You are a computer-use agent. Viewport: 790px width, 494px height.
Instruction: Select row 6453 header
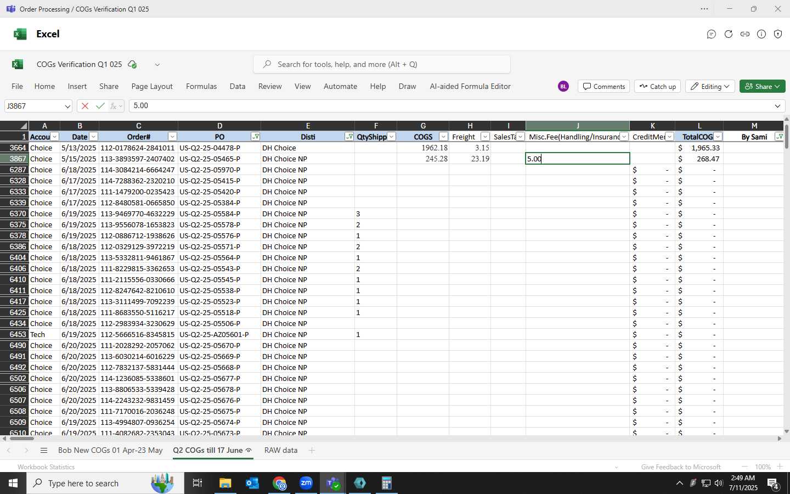point(14,334)
